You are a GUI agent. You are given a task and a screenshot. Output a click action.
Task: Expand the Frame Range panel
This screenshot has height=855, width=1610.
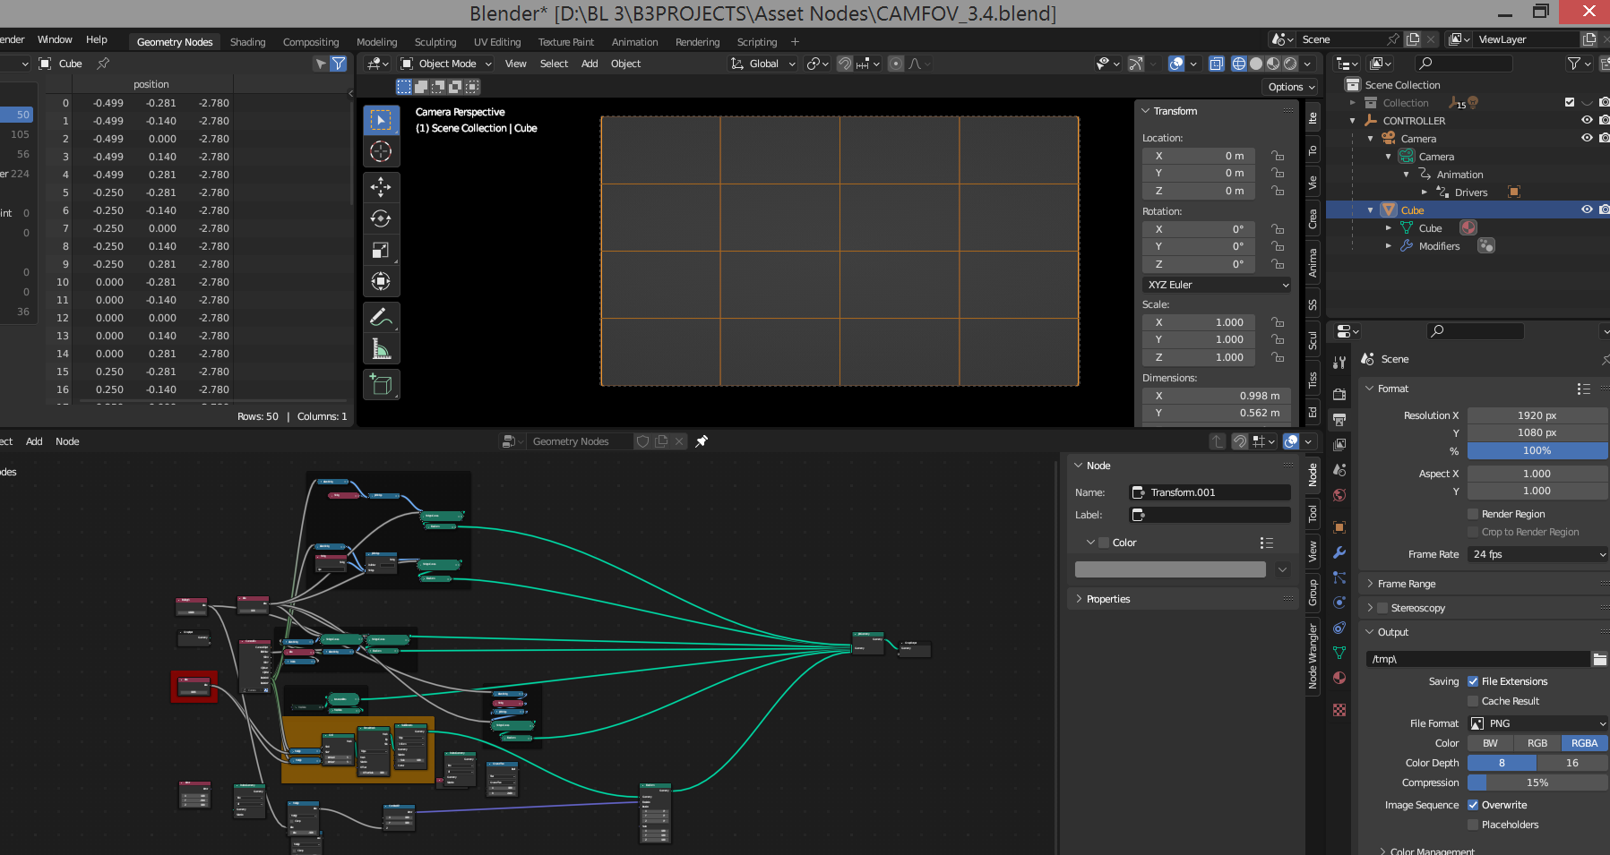1406,584
